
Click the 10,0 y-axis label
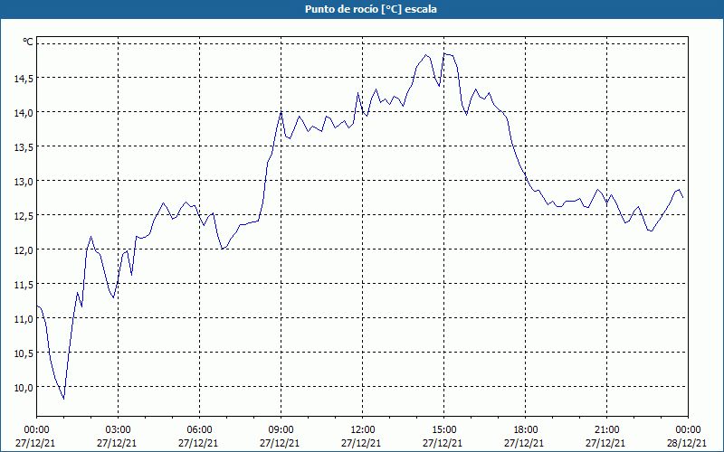pos(24,388)
